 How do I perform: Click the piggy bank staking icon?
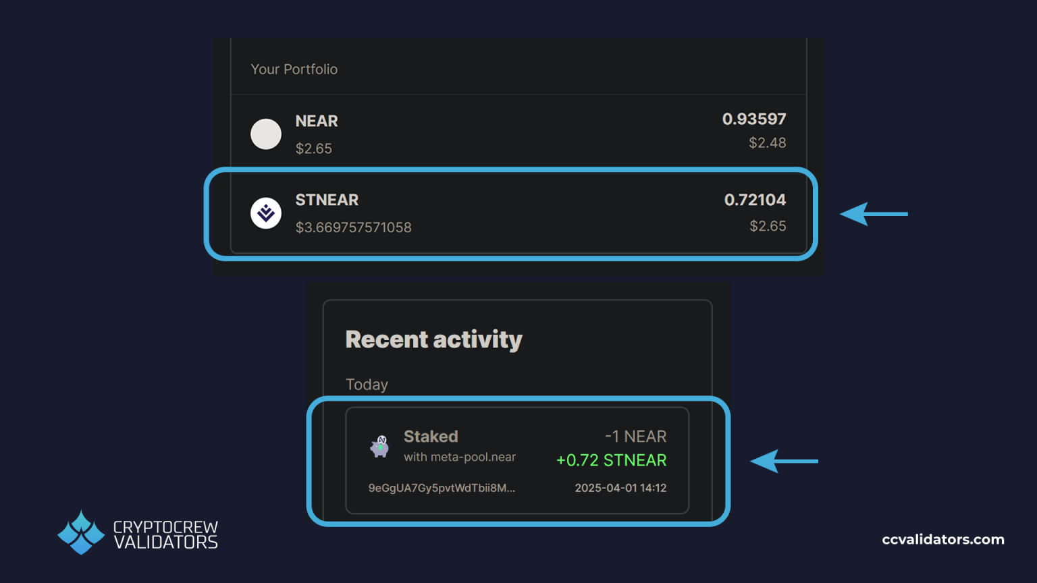379,447
